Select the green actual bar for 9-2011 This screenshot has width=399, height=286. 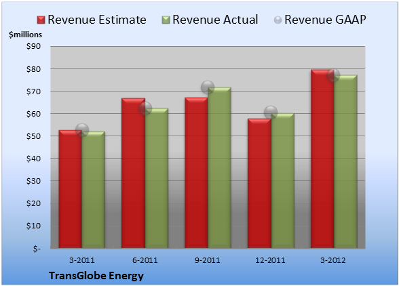[x=219, y=167]
